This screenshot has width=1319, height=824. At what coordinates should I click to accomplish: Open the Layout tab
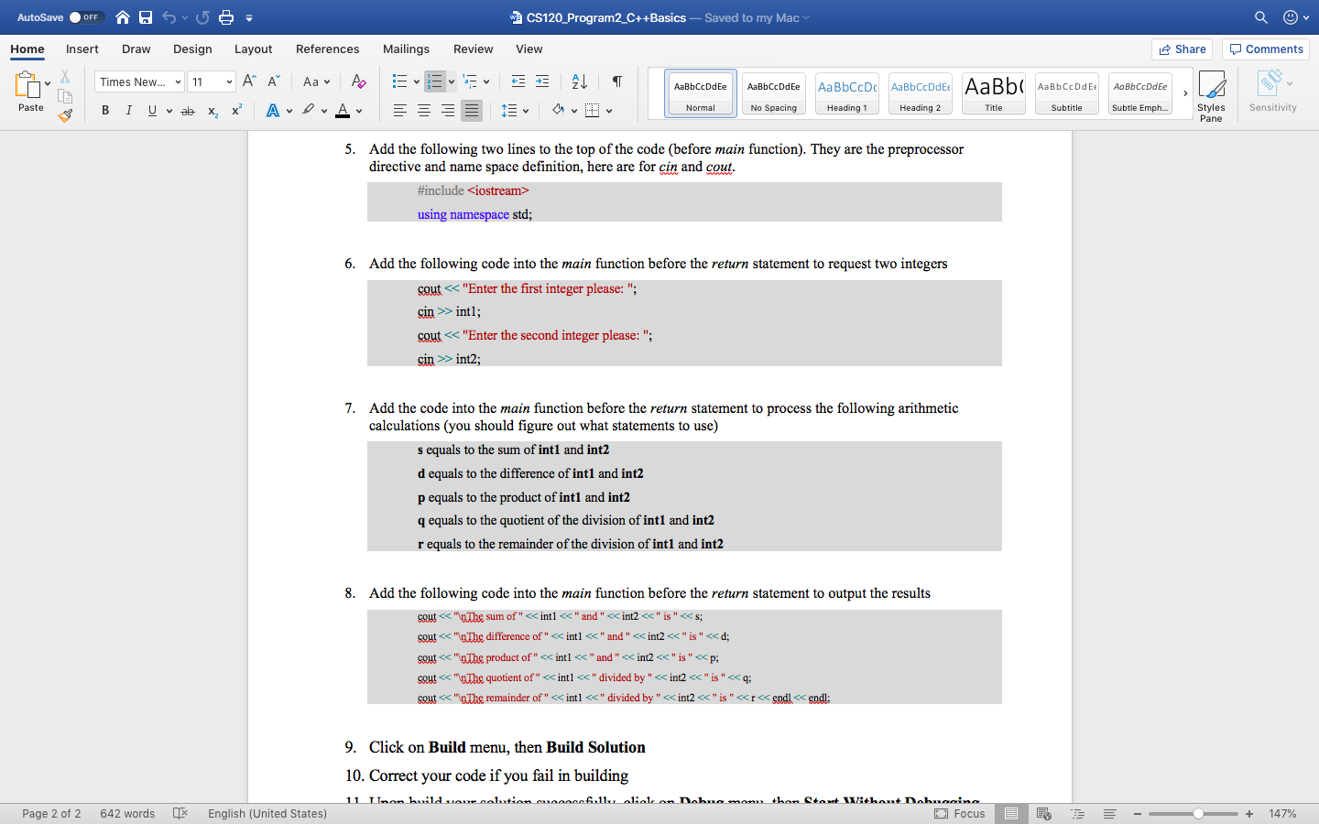(x=253, y=49)
